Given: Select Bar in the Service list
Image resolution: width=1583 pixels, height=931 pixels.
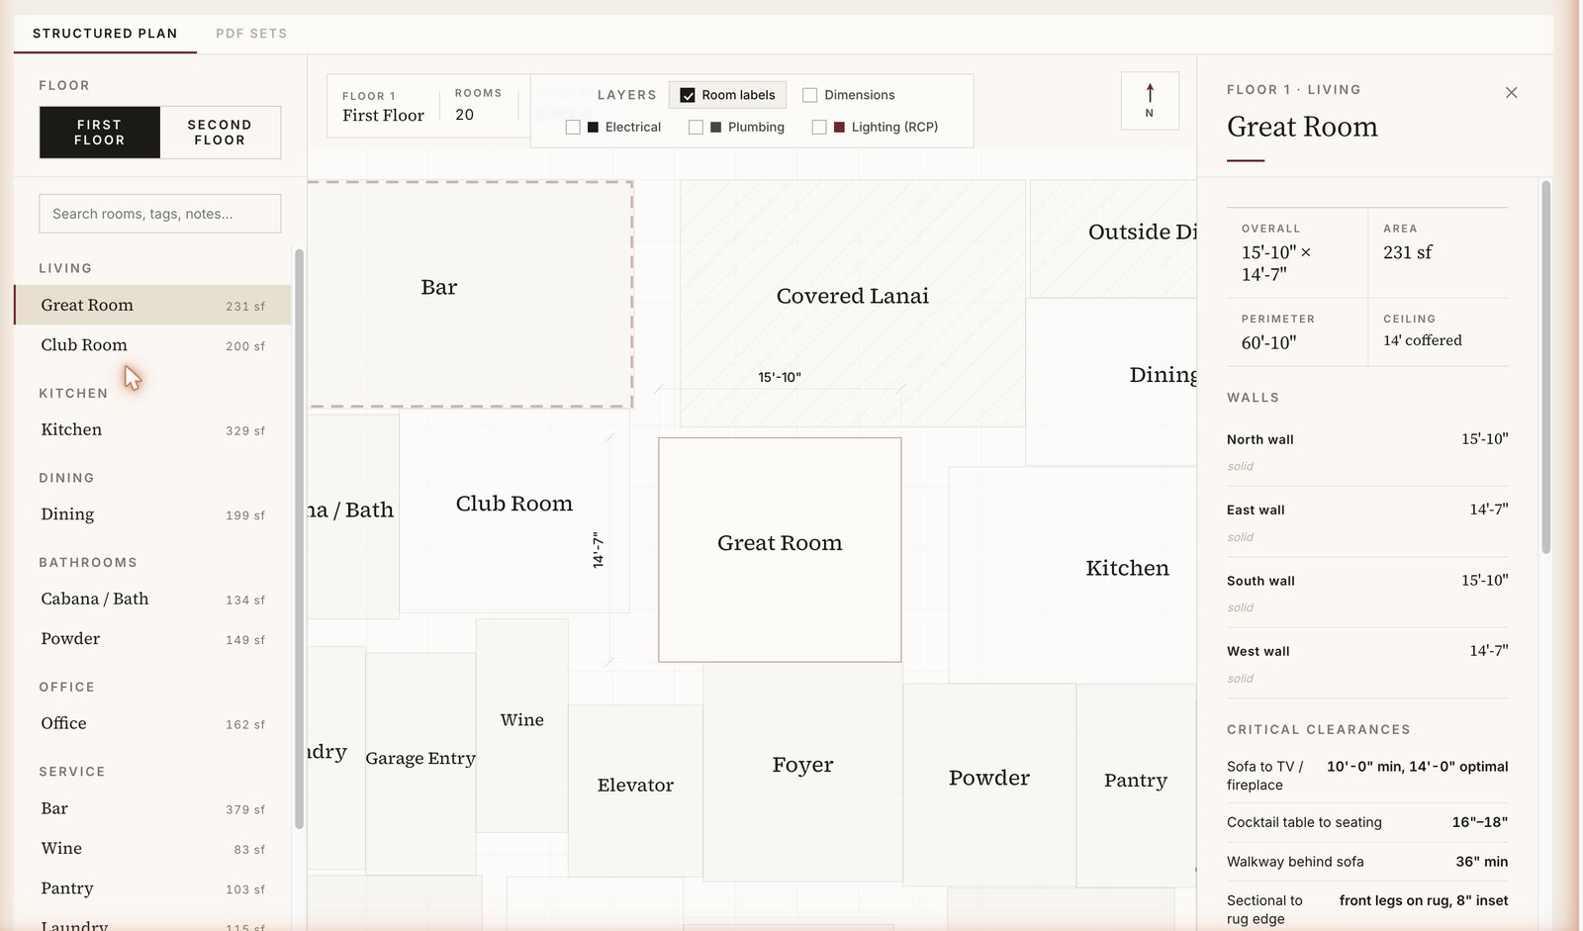Looking at the screenshot, I should pyautogui.click(x=152, y=808).
